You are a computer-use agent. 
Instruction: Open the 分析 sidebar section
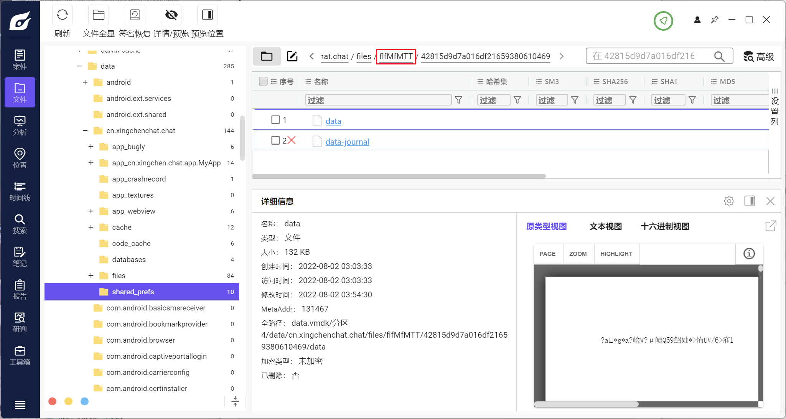pos(20,125)
